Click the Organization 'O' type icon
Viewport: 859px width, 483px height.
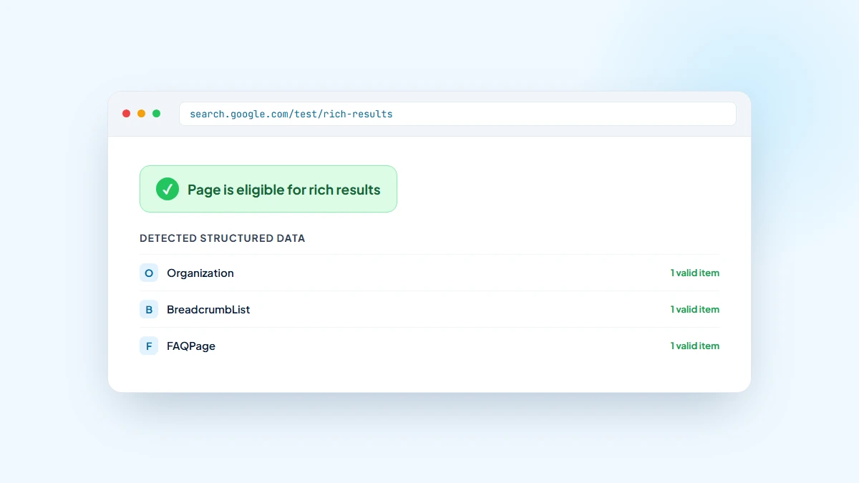tap(149, 273)
